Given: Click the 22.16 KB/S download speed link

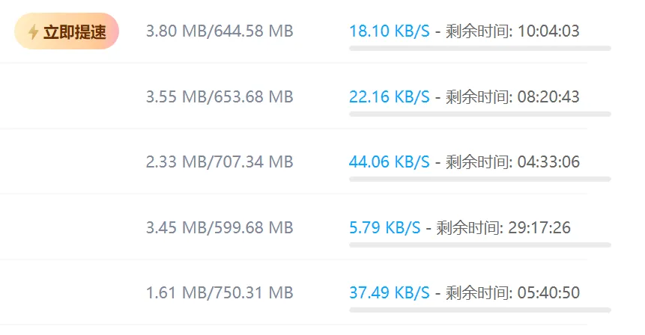Looking at the screenshot, I should click(389, 97).
